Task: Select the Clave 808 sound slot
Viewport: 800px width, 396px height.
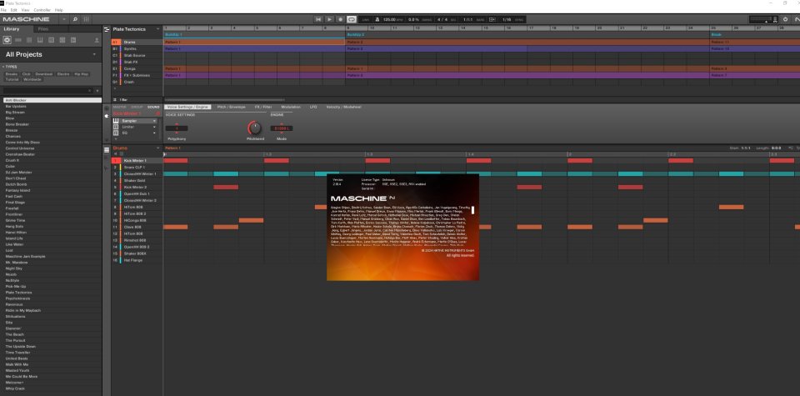Action: 137,227
